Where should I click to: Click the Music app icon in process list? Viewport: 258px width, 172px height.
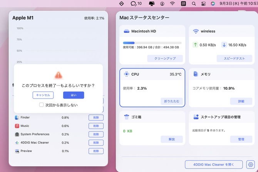(17, 126)
